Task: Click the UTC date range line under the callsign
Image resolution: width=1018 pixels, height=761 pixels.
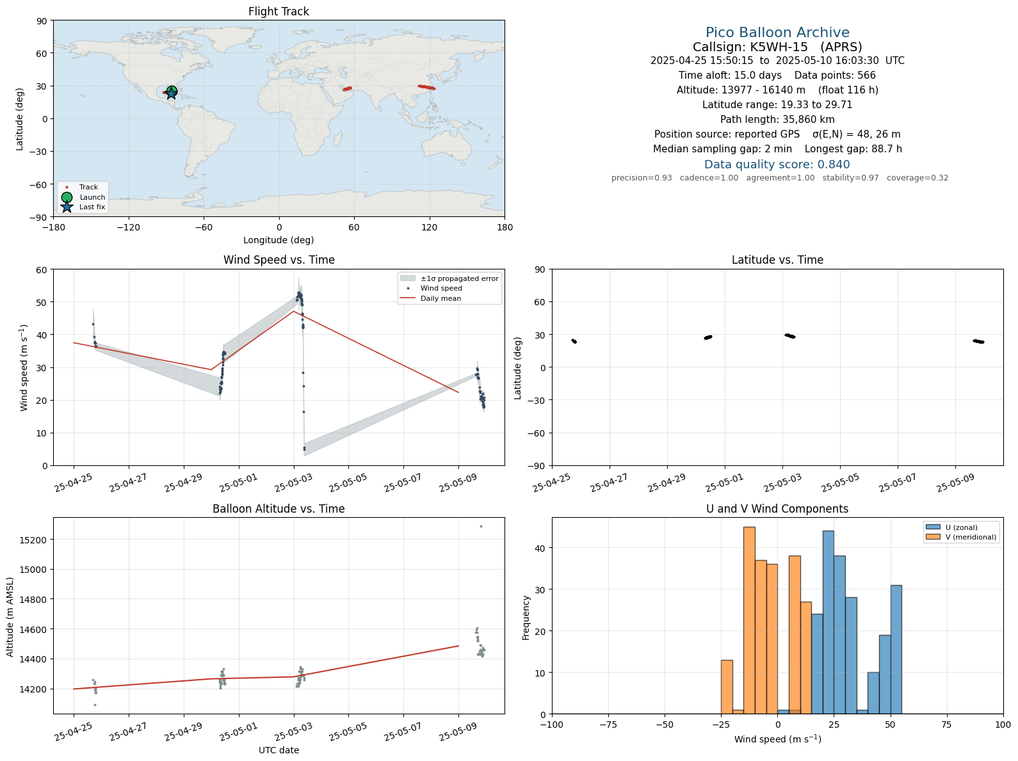Action: (777, 61)
